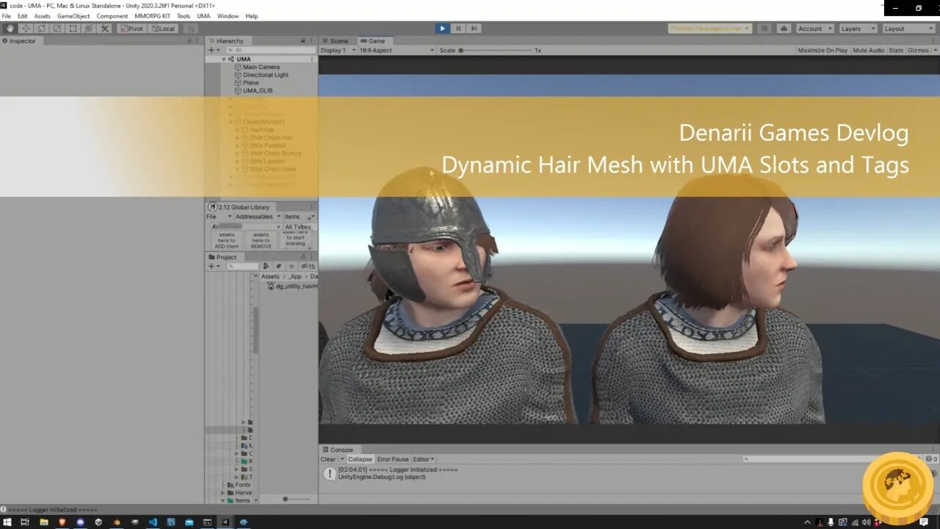Viewport: 940px width, 529px height.
Task: Click the Hierarchy create plus button
Action: pyautogui.click(x=213, y=50)
